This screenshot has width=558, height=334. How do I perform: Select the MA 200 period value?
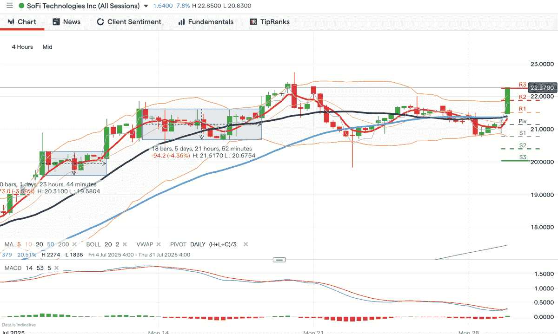[64, 244]
